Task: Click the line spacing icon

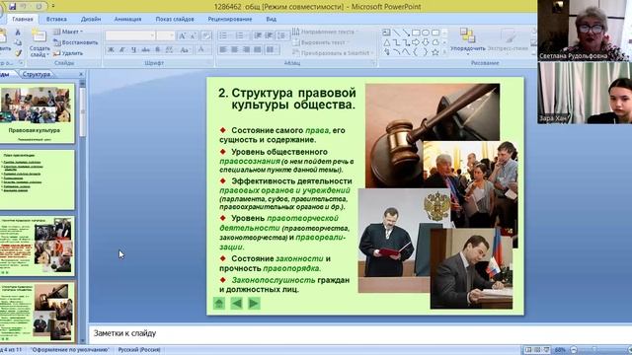Action: (x=281, y=35)
